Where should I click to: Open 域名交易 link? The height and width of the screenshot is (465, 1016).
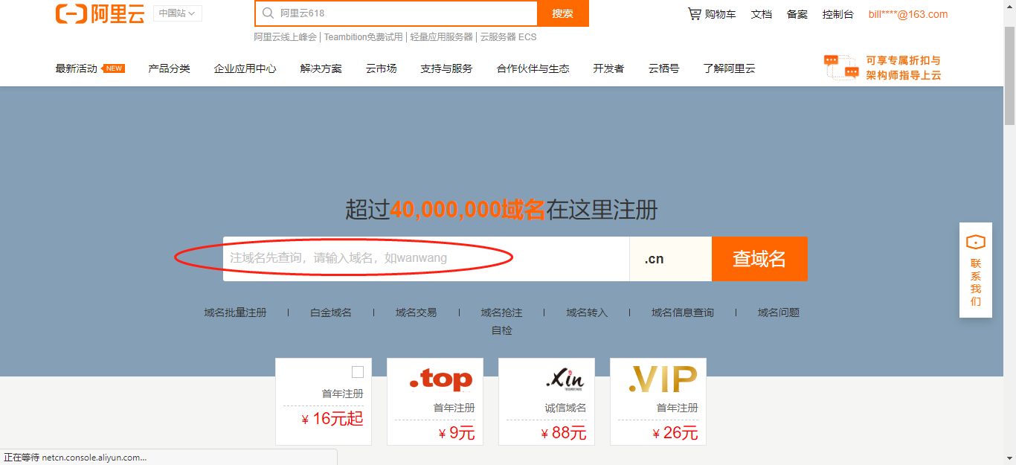[x=417, y=312]
